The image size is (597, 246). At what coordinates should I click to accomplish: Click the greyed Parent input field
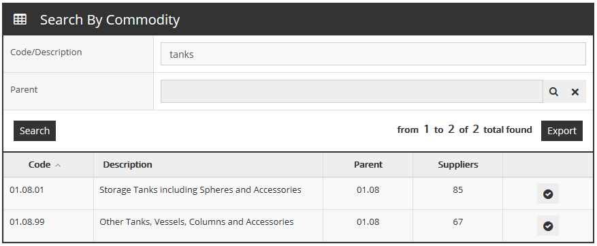tap(352, 91)
